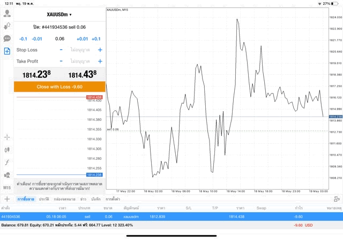Tap the Take Profit value field
Screen dimensions: 343x239
(80, 61)
